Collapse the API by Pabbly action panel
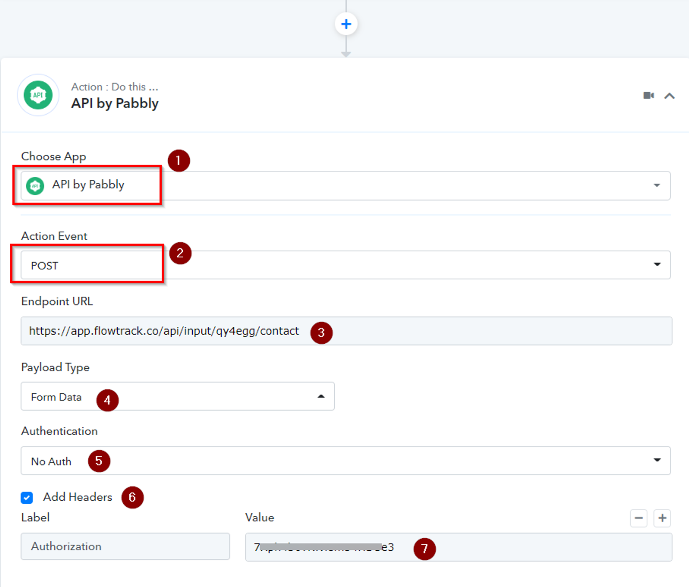The height and width of the screenshot is (587, 689). (x=669, y=96)
